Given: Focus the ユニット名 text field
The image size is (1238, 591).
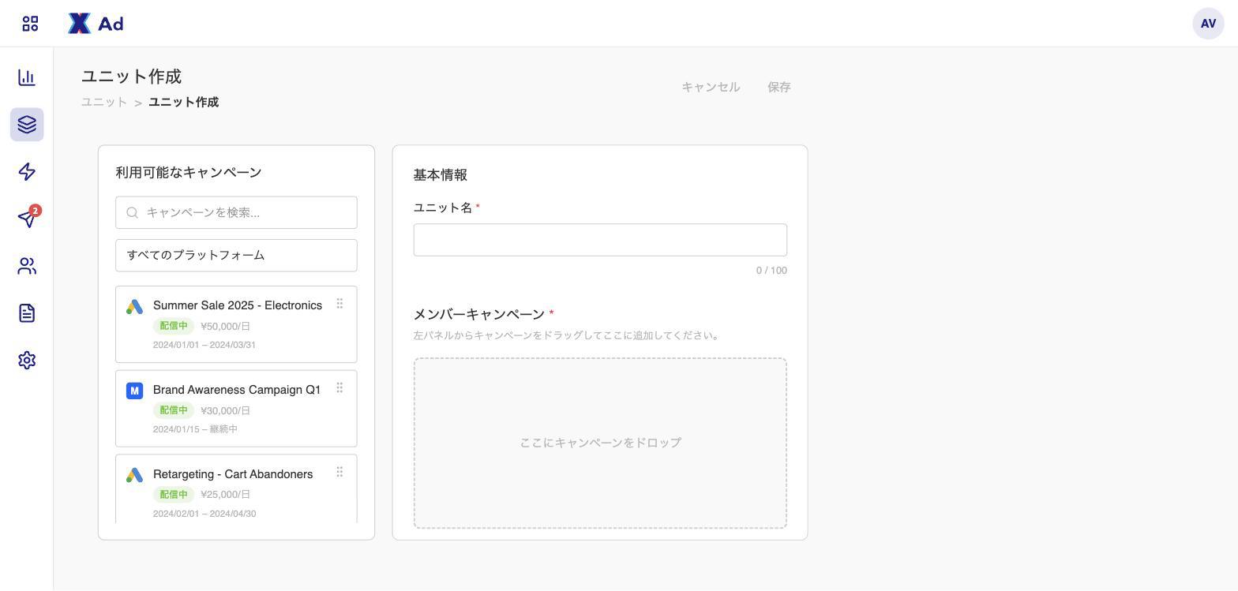Looking at the screenshot, I should [x=600, y=240].
